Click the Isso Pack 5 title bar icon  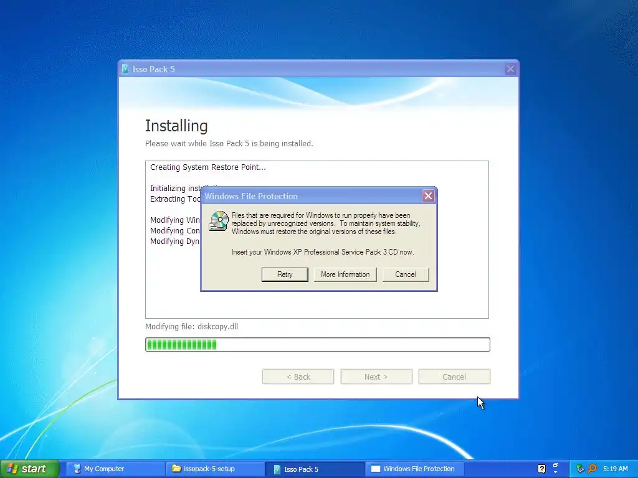coord(125,69)
